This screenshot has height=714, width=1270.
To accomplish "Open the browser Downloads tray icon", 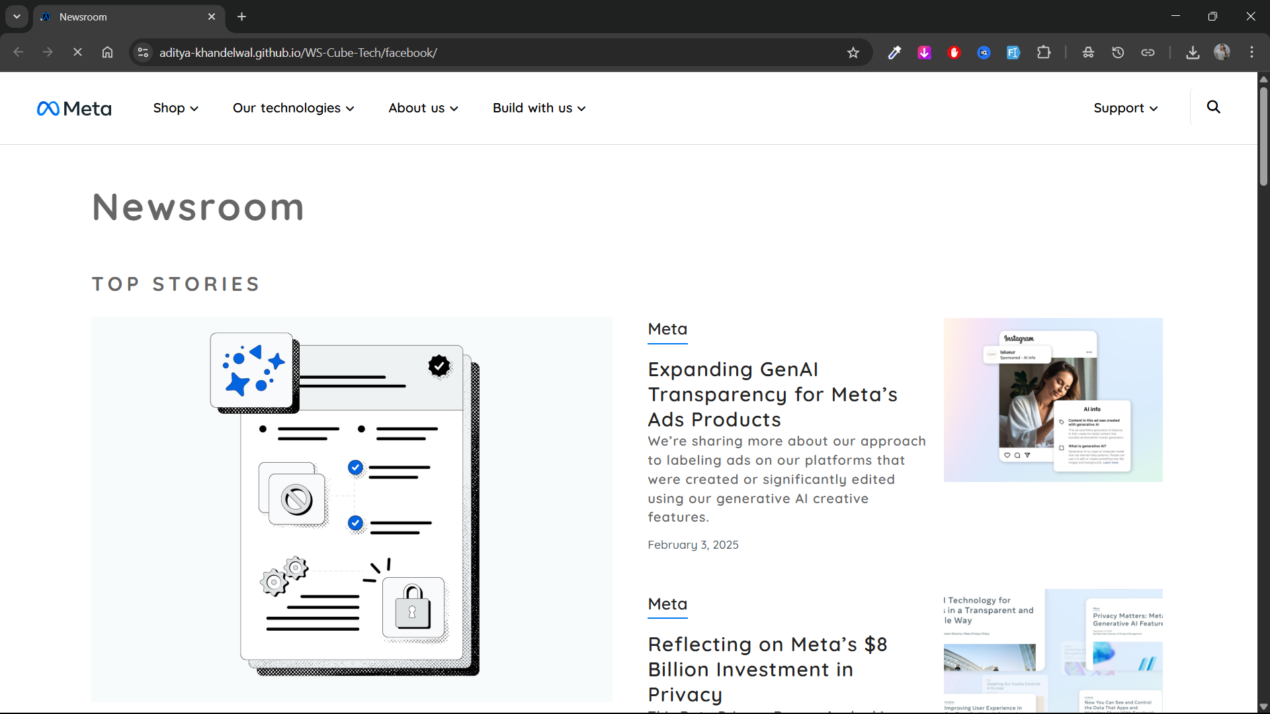I will pyautogui.click(x=1193, y=53).
